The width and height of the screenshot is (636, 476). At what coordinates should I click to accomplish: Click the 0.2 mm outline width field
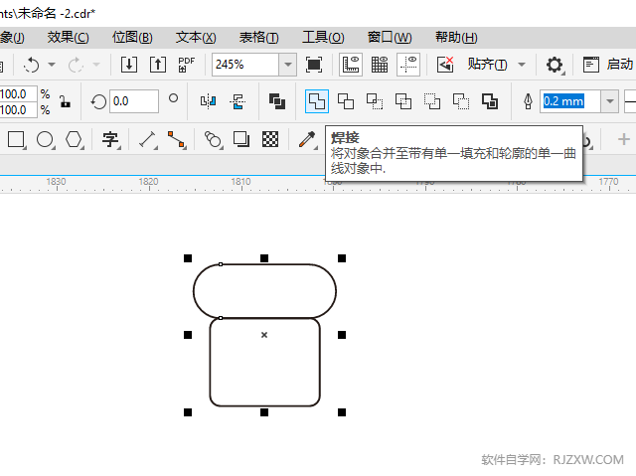(570, 101)
